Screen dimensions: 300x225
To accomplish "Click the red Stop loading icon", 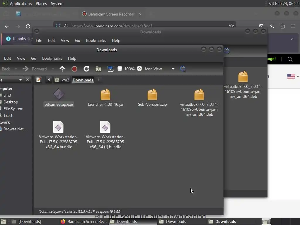I will click(x=74, y=69).
